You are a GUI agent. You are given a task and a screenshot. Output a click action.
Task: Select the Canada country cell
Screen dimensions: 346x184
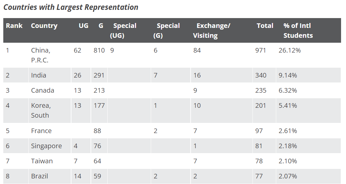[42, 90]
